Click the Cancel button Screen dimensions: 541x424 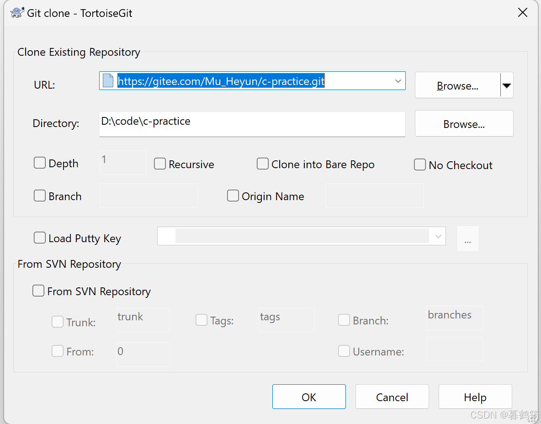[x=392, y=397]
